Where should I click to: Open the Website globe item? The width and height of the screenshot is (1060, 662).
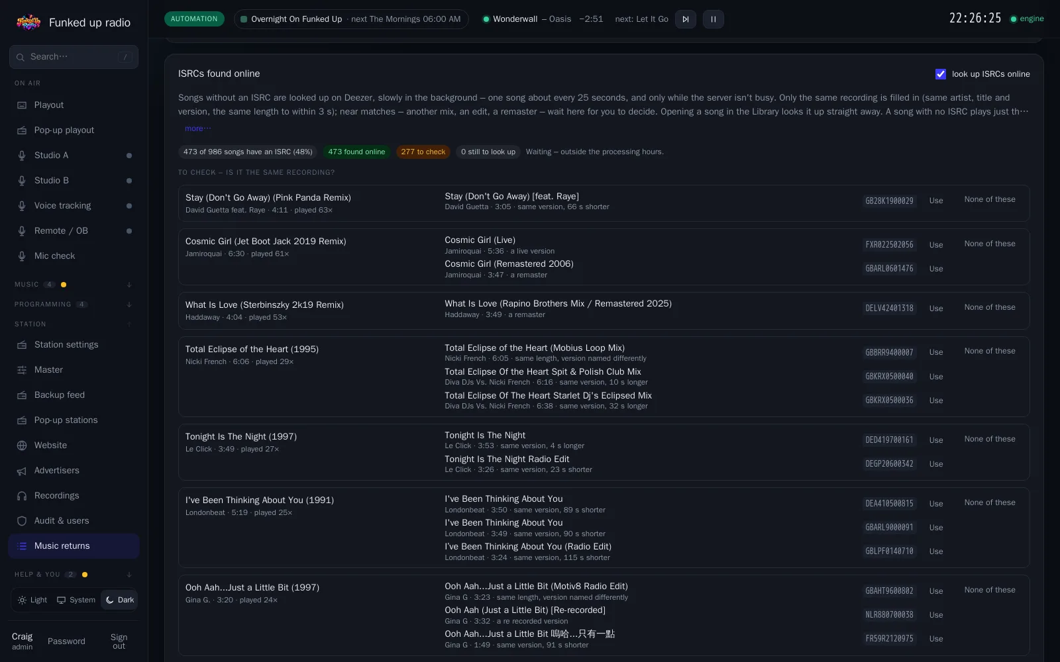(x=74, y=446)
